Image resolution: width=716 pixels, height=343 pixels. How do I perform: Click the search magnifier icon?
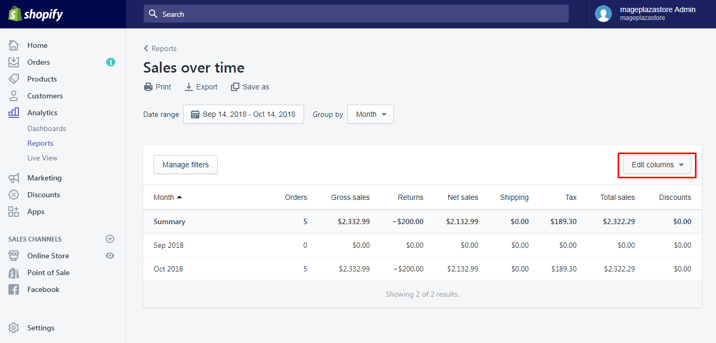pyautogui.click(x=153, y=14)
